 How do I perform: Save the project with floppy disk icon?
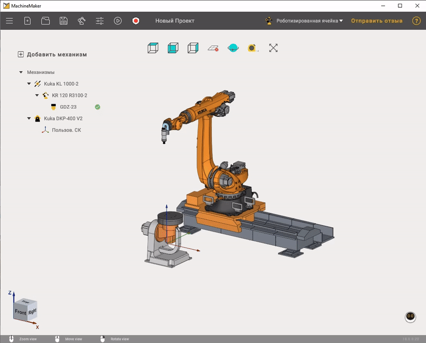click(63, 21)
